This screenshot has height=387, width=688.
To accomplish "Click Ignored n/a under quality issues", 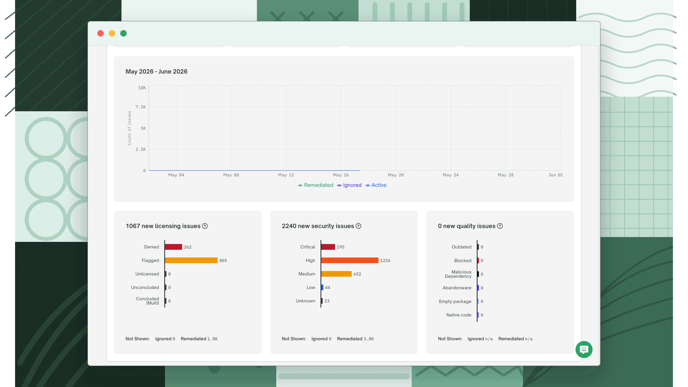I will 480,339.
